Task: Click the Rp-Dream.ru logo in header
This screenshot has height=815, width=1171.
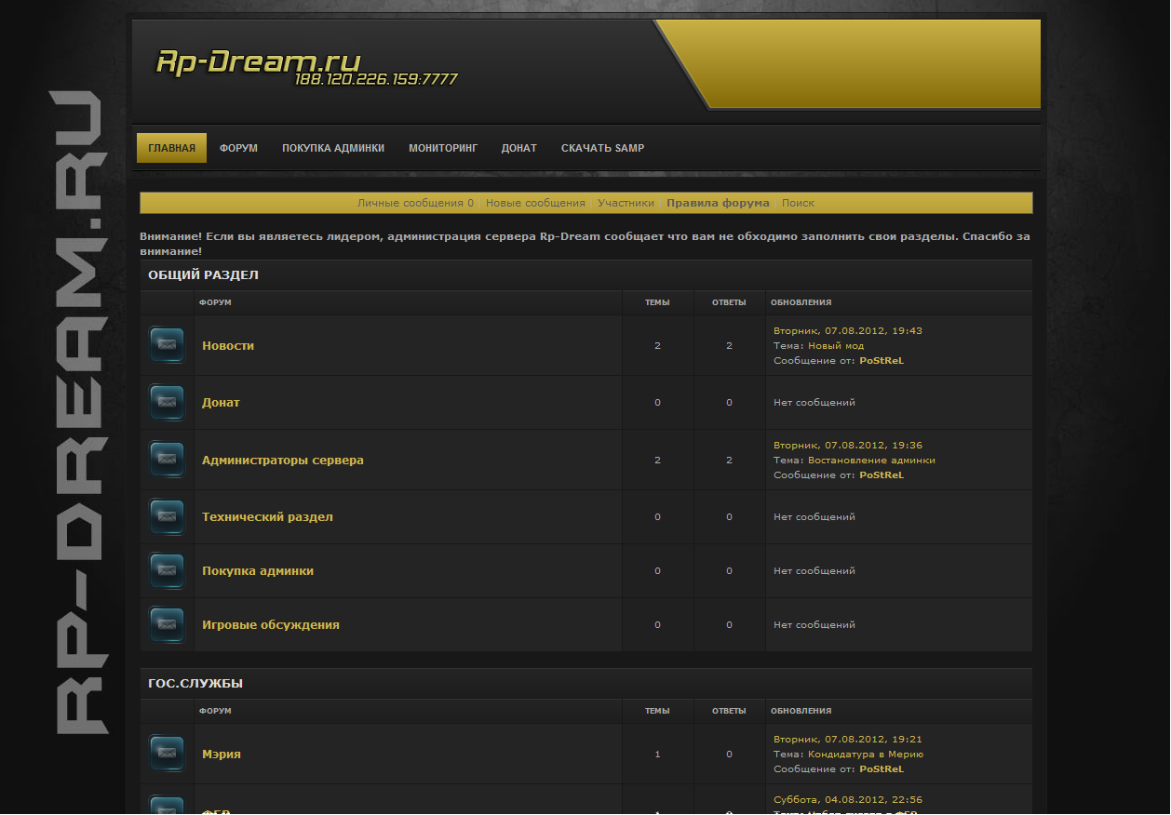Action: (x=258, y=62)
